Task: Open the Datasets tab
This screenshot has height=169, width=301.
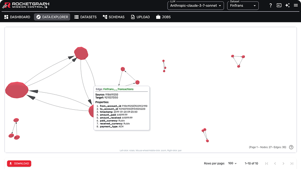Action: 85,17
